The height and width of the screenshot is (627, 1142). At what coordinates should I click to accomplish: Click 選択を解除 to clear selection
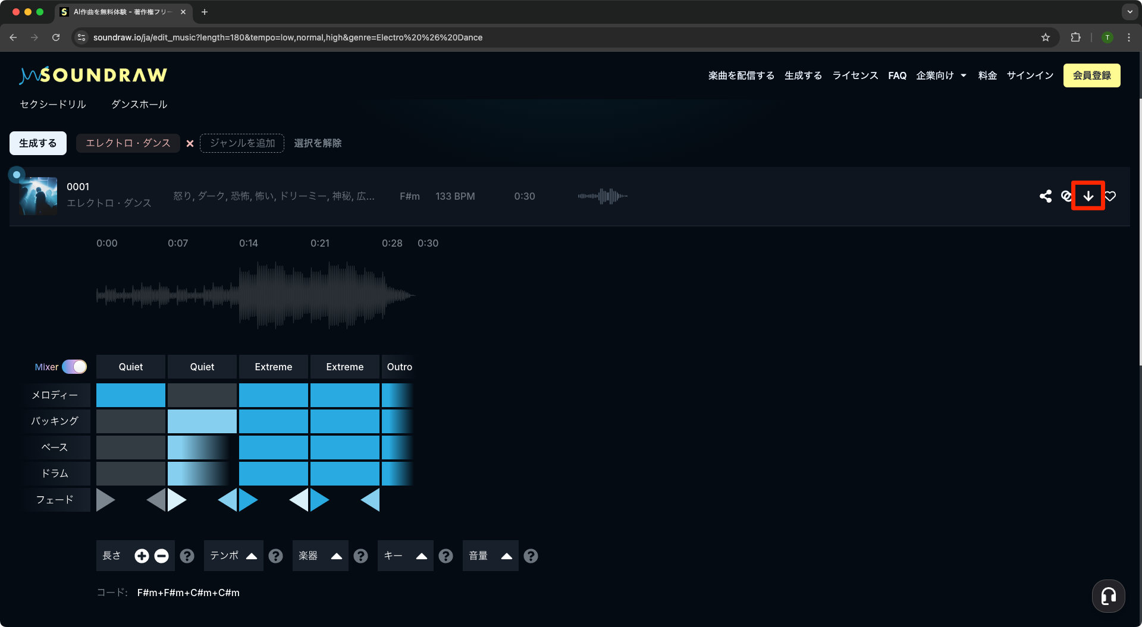[x=318, y=143]
